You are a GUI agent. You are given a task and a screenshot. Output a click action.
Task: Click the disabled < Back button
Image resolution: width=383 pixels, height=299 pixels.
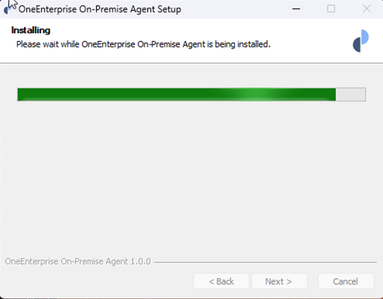[x=221, y=281]
